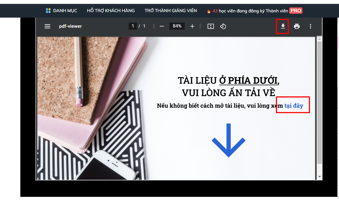Screen dimensions: 339x204
Task: Click the vertical scrollbar thumb
Action: coord(319,103)
